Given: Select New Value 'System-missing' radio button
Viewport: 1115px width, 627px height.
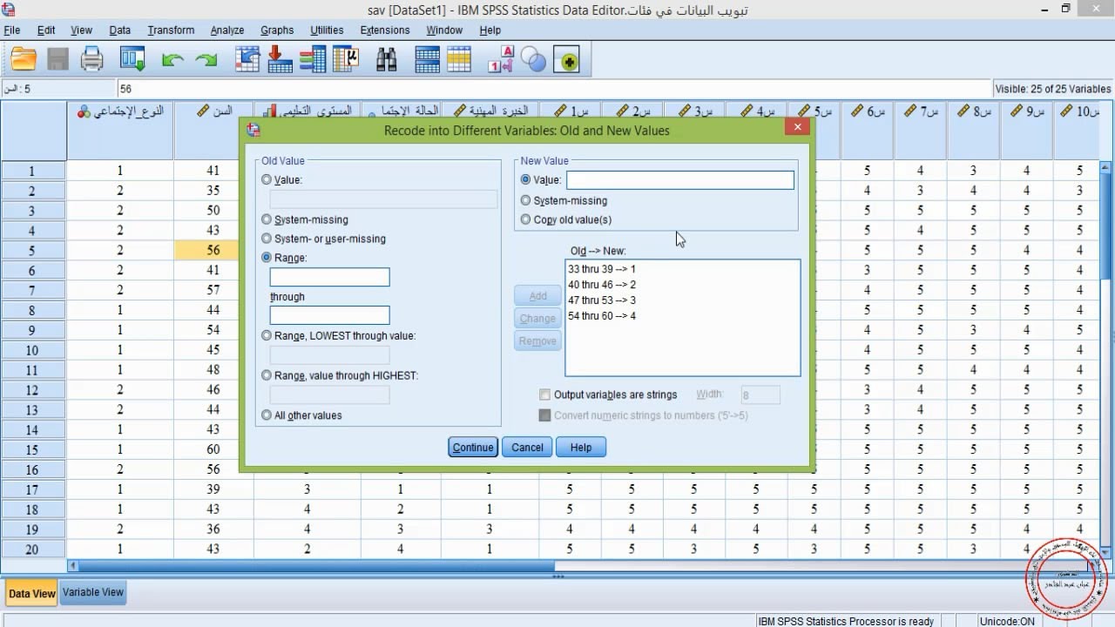Looking at the screenshot, I should click(x=525, y=200).
